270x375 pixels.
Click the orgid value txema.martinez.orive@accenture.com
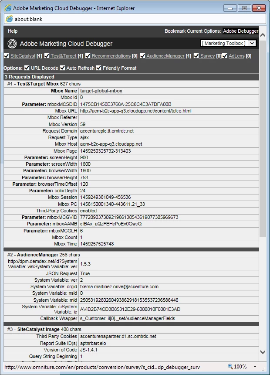[x=119, y=287]
